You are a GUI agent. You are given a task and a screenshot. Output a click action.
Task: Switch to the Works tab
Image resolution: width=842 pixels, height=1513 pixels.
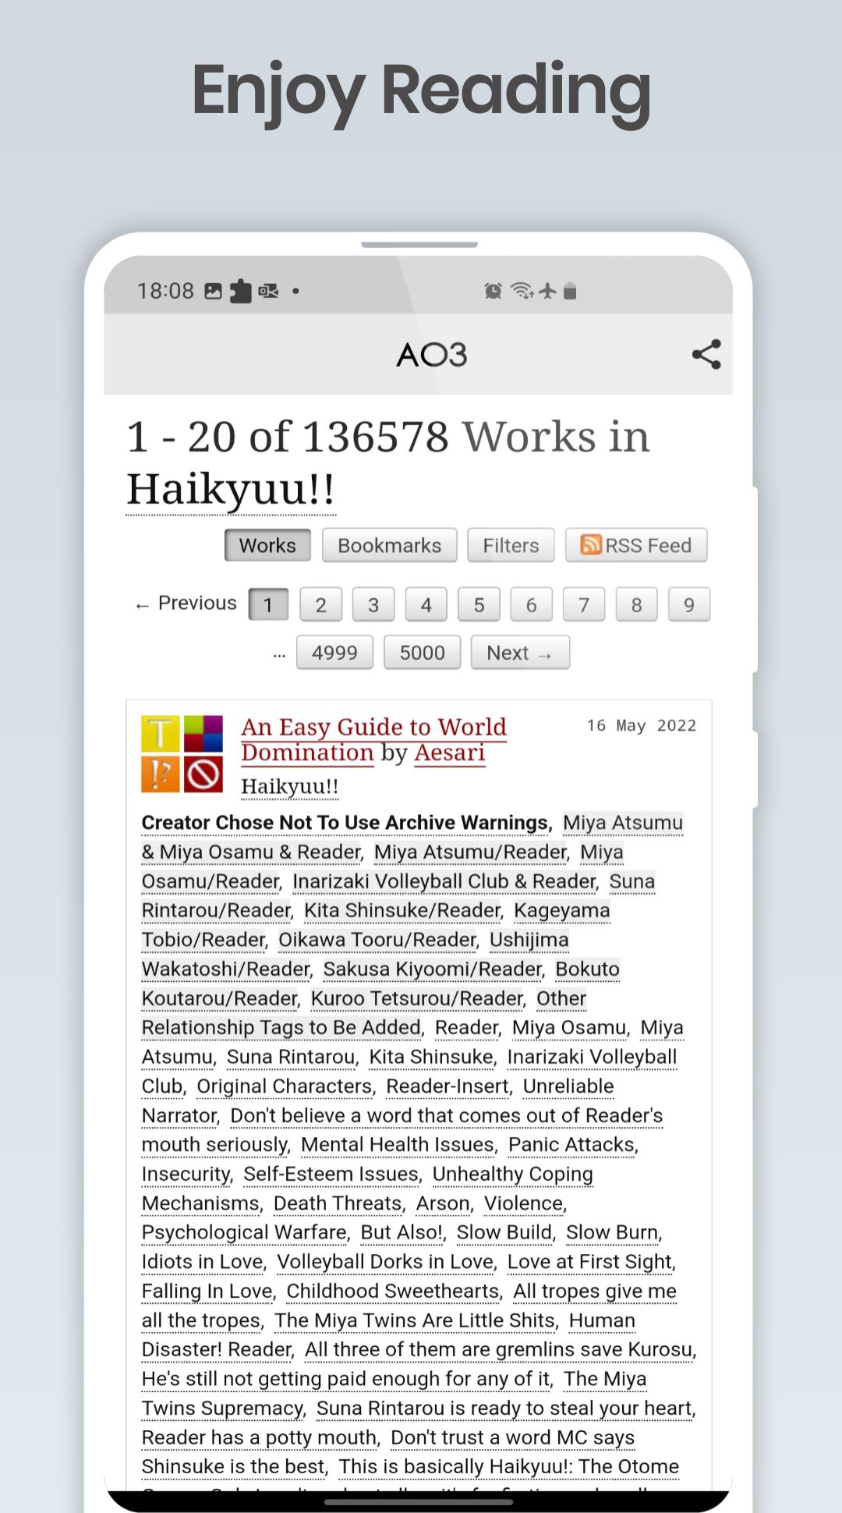[x=267, y=545]
